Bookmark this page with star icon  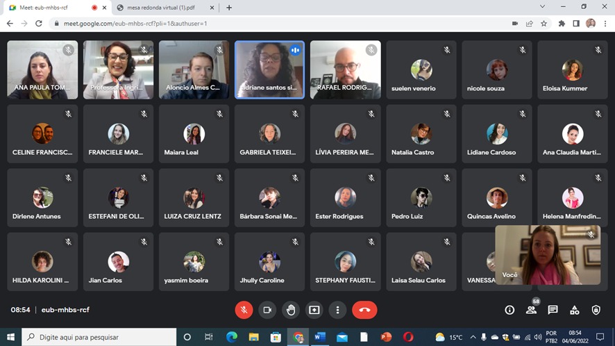(544, 24)
